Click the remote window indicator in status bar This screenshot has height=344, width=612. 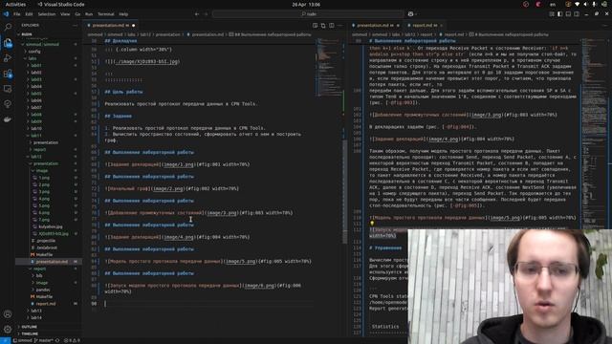tap(5, 340)
